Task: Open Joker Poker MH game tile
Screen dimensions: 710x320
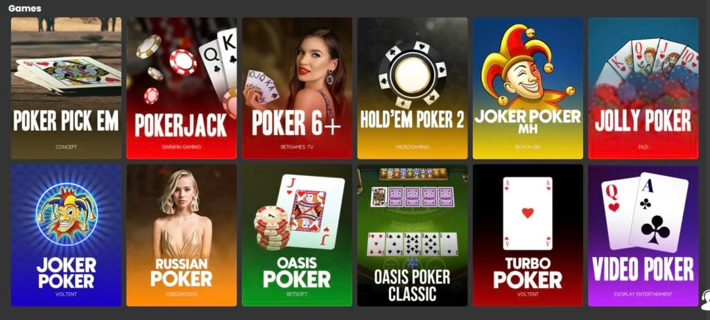Action: 528,88
